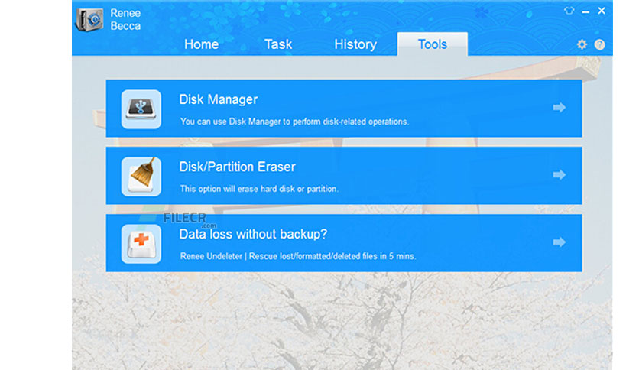The height and width of the screenshot is (370, 639).
Task: Click the 'Renee Undeleter | Rescue lost' text
Action: [298, 256]
